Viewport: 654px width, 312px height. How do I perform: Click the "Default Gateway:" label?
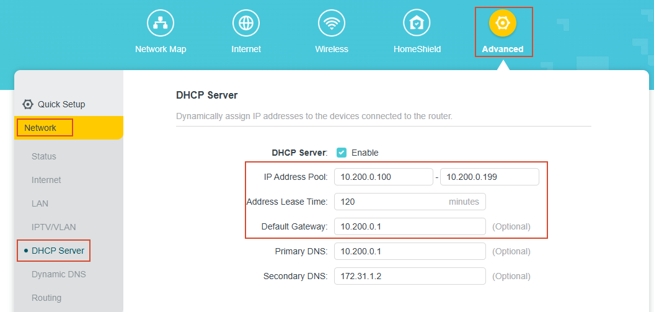[294, 226]
